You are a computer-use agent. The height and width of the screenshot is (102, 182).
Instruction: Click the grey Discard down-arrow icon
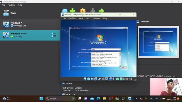coord(93,10)
